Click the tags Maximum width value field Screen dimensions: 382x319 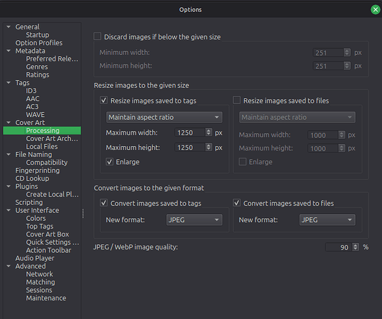point(190,133)
